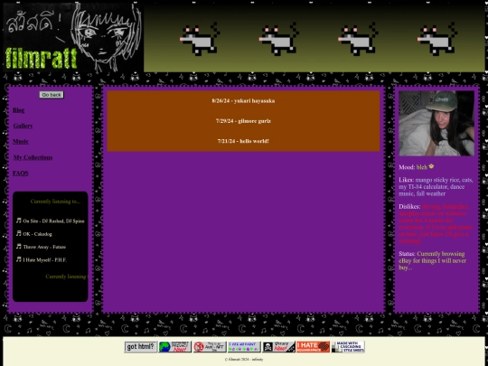Click the profile photo with green cap
Image resolution: width=488 pixels, height=366 pixels.
[x=436, y=123]
